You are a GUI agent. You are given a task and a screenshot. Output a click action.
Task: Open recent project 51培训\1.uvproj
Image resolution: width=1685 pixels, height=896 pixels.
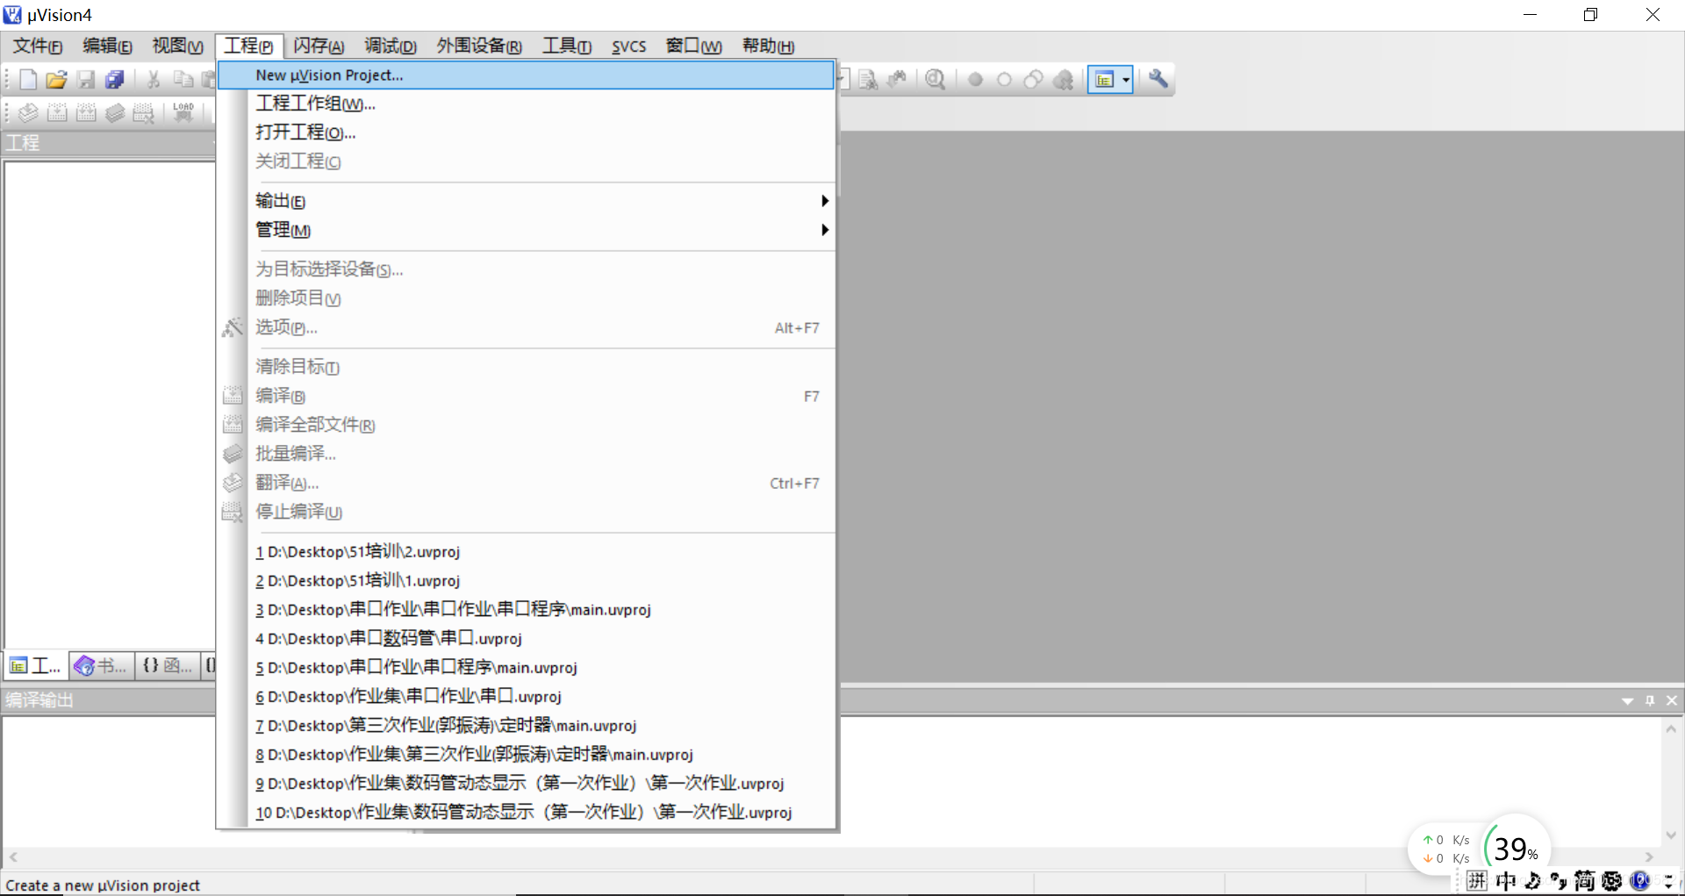click(526, 581)
